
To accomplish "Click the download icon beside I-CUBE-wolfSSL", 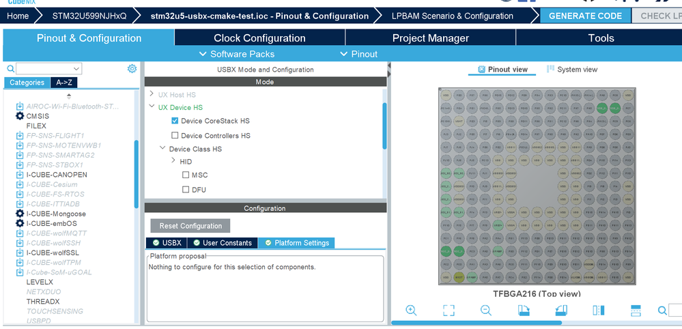I will coord(20,253).
